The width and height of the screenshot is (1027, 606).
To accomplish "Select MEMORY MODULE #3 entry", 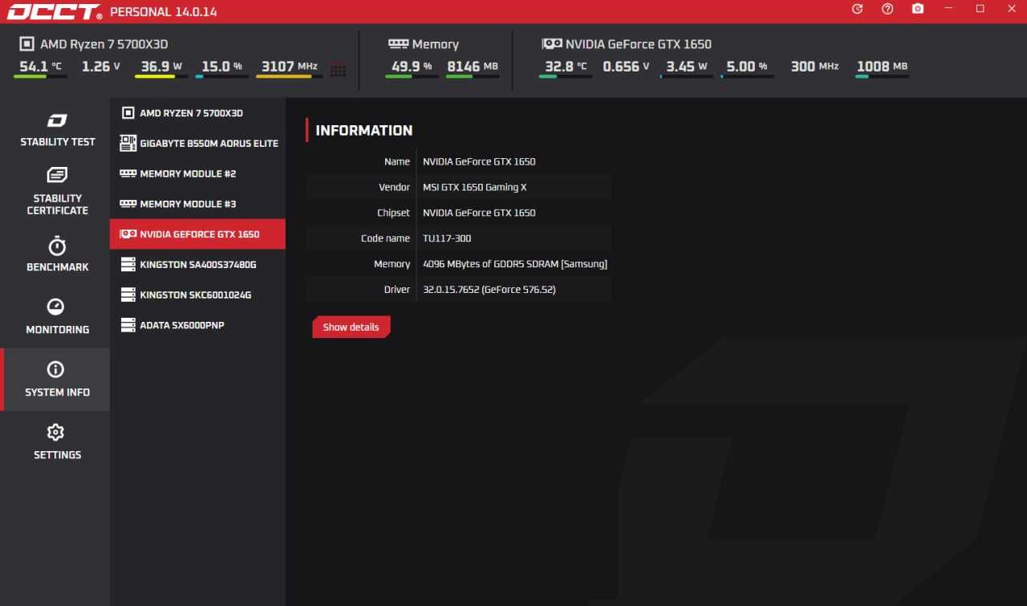I will coord(197,204).
